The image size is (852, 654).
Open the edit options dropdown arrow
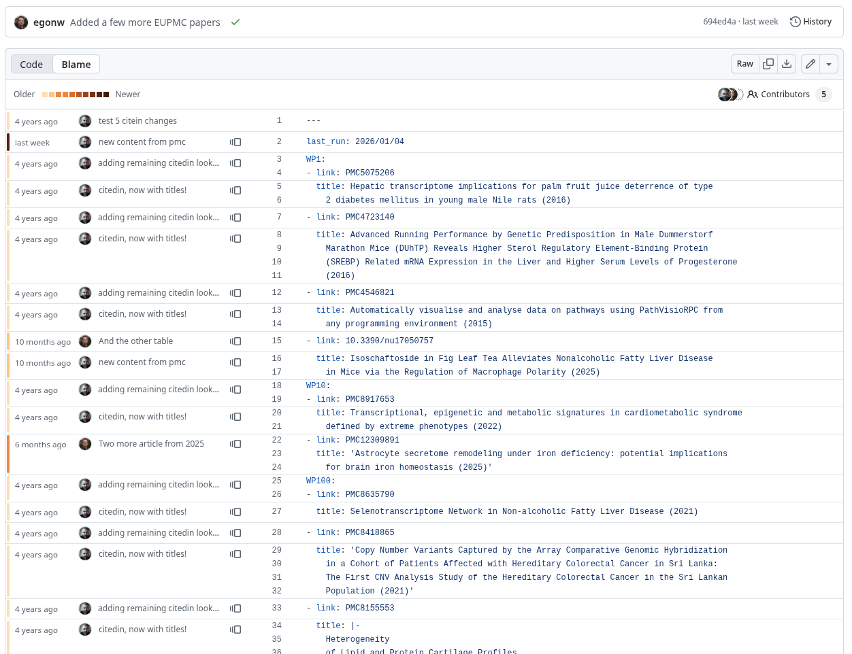click(x=829, y=64)
